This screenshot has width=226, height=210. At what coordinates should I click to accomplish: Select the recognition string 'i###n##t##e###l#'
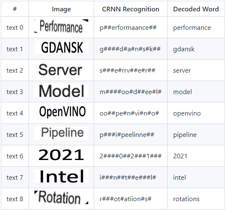click(x=128, y=177)
